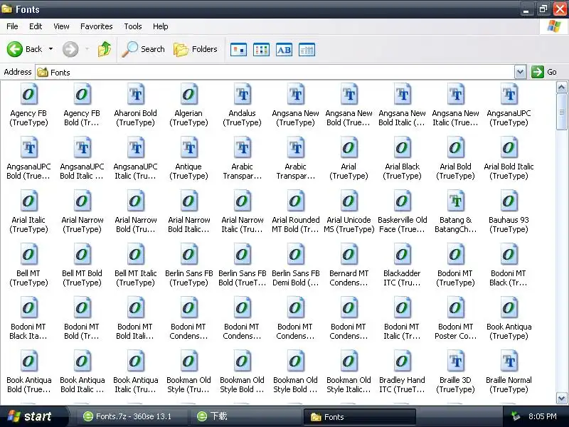Select the Agency FB (TrueType) font icon
569x427 pixels.
click(x=28, y=94)
